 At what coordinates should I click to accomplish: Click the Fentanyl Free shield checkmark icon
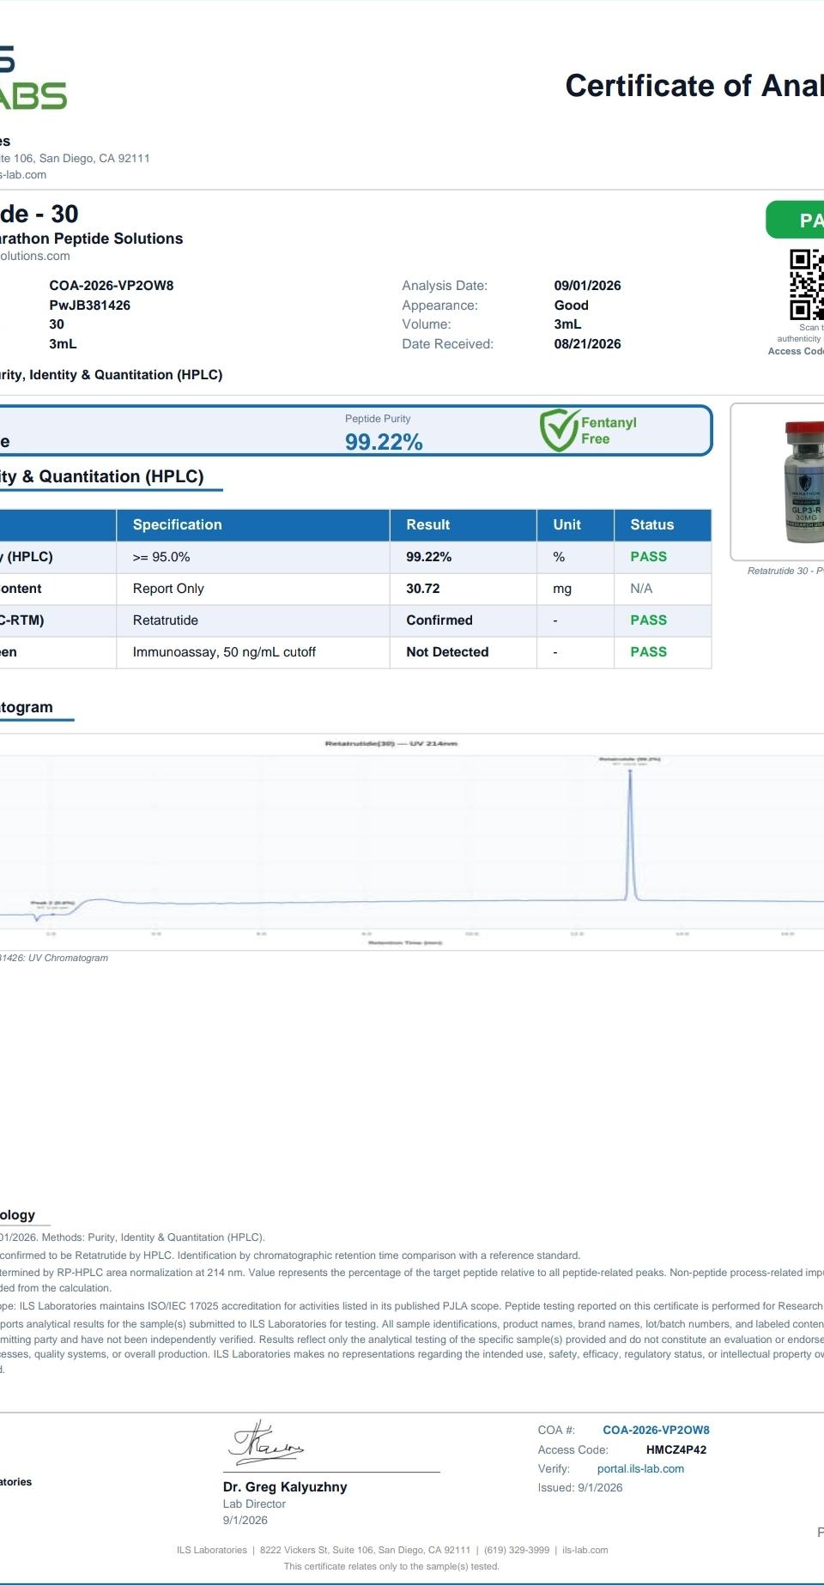pos(559,430)
